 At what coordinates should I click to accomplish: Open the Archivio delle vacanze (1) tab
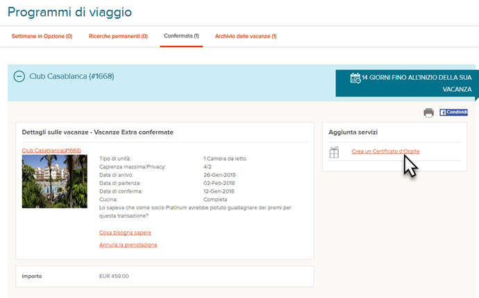point(246,36)
